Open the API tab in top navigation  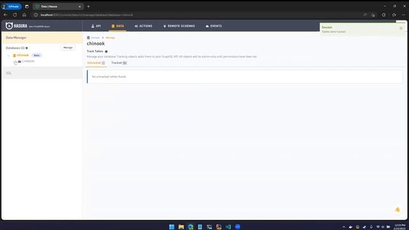[96, 26]
